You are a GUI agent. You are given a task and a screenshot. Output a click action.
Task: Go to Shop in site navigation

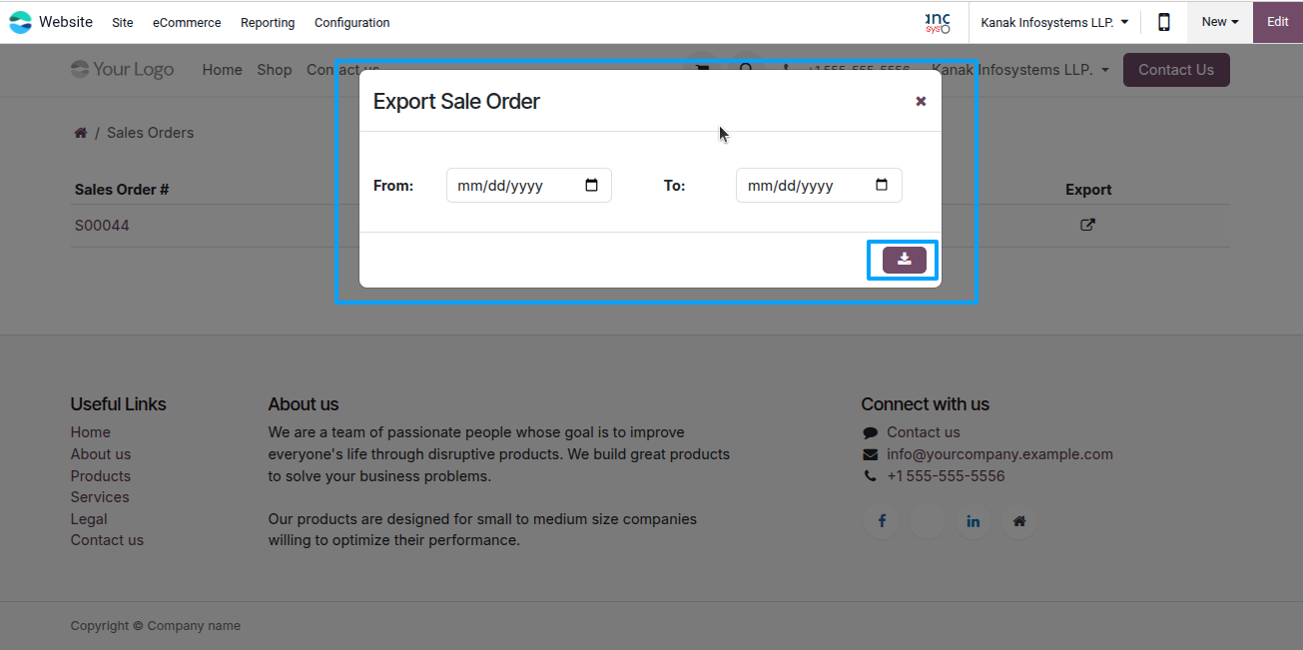point(274,69)
